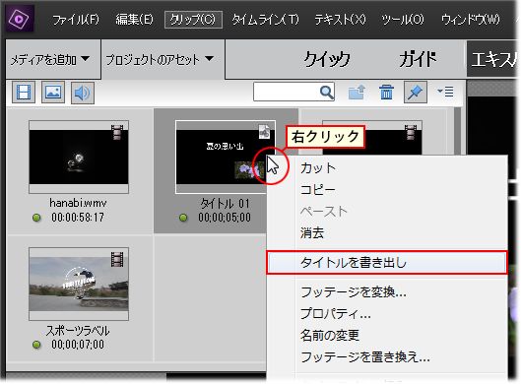Open the ファイル(F) menu
The image size is (521, 384).
tap(76, 20)
